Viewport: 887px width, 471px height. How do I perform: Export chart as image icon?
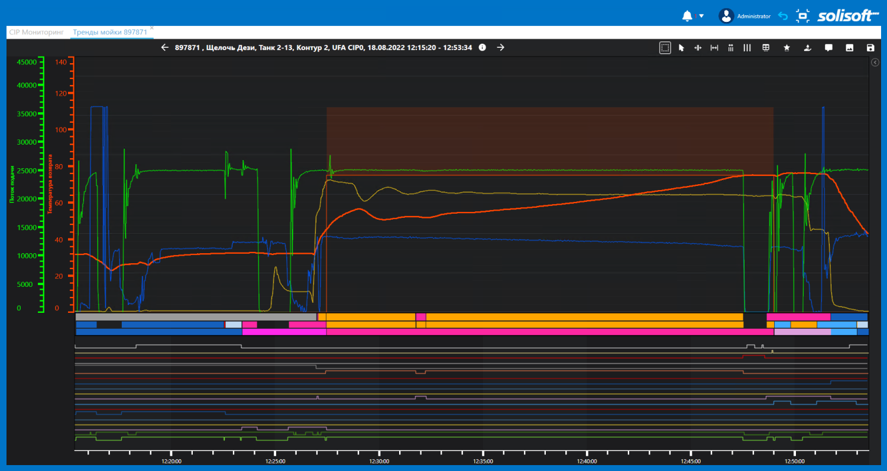[849, 48]
